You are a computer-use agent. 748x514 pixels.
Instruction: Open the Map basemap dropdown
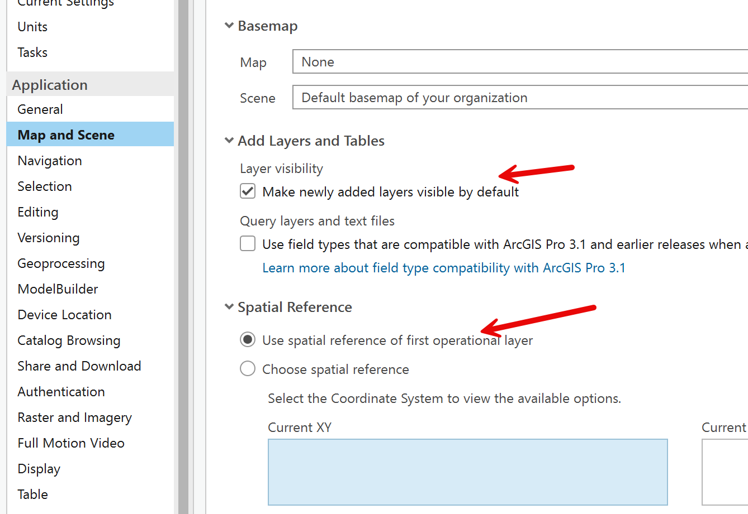pyautogui.click(x=520, y=62)
